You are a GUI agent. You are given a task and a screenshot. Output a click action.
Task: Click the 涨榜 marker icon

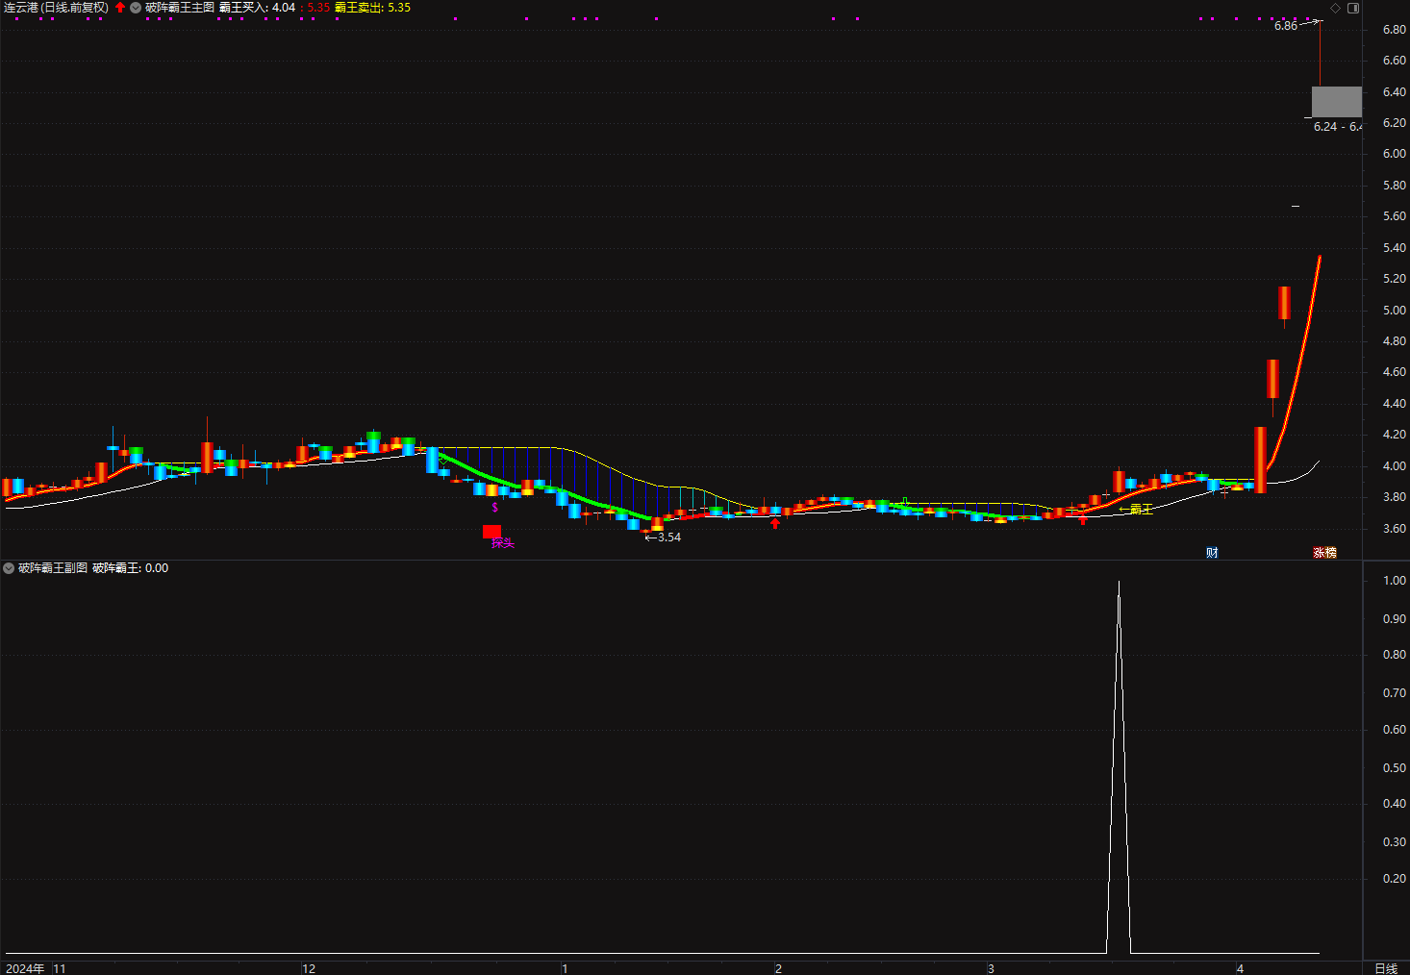(x=1325, y=552)
